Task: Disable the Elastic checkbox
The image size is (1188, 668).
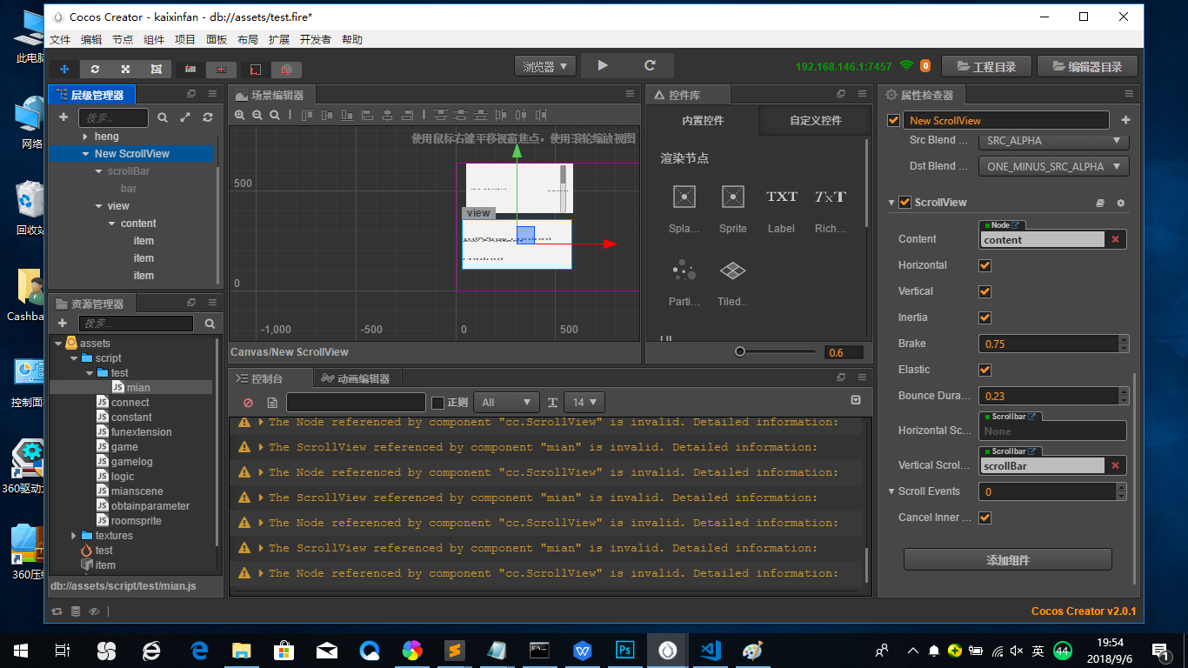Action: 985,370
